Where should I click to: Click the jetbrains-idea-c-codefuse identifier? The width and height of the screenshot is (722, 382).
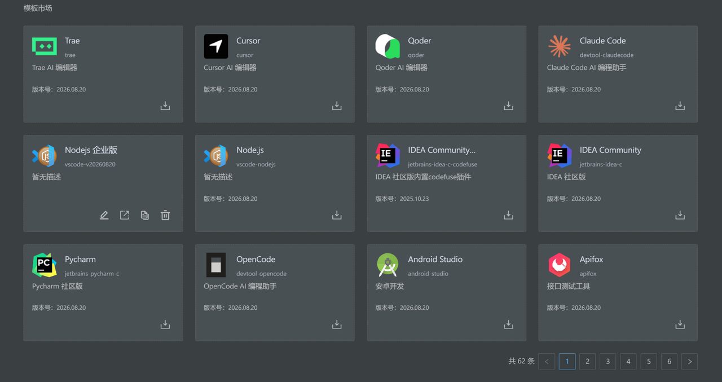tap(443, 165)
